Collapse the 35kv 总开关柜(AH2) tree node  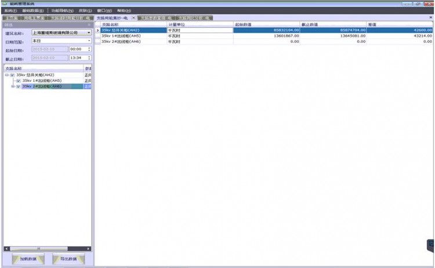point(6,75)
